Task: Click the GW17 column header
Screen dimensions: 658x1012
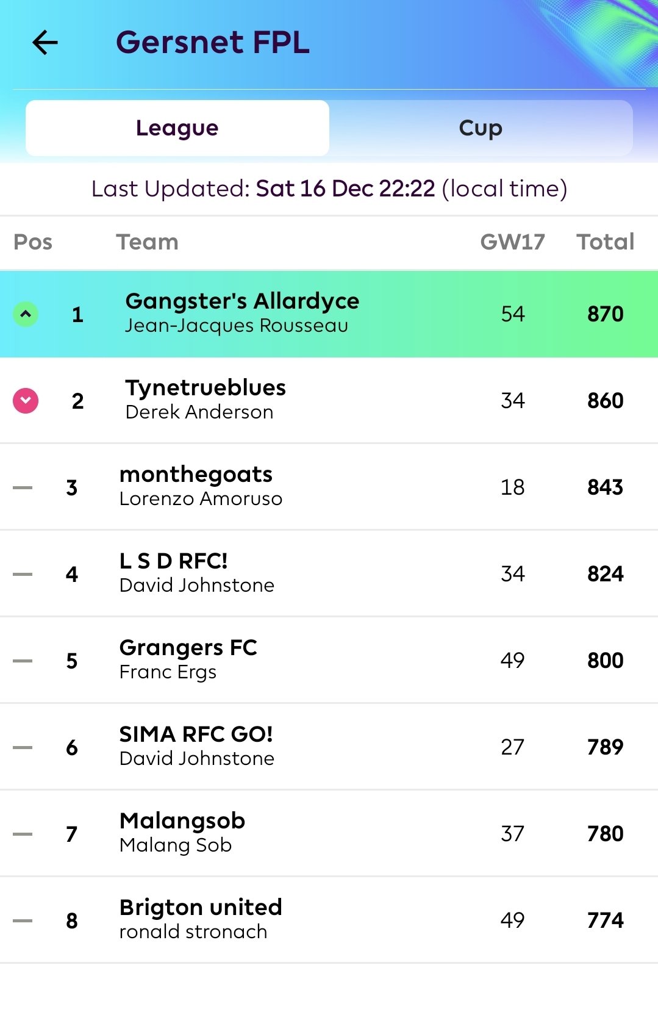Action: point(512,242)
